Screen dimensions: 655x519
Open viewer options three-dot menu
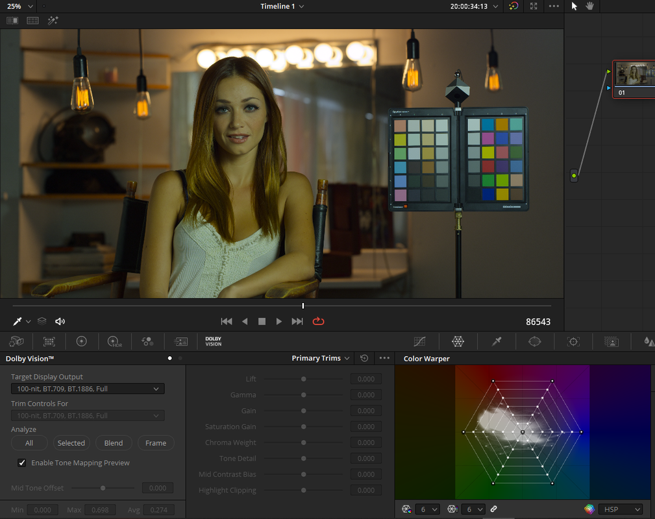click(554, 6)
